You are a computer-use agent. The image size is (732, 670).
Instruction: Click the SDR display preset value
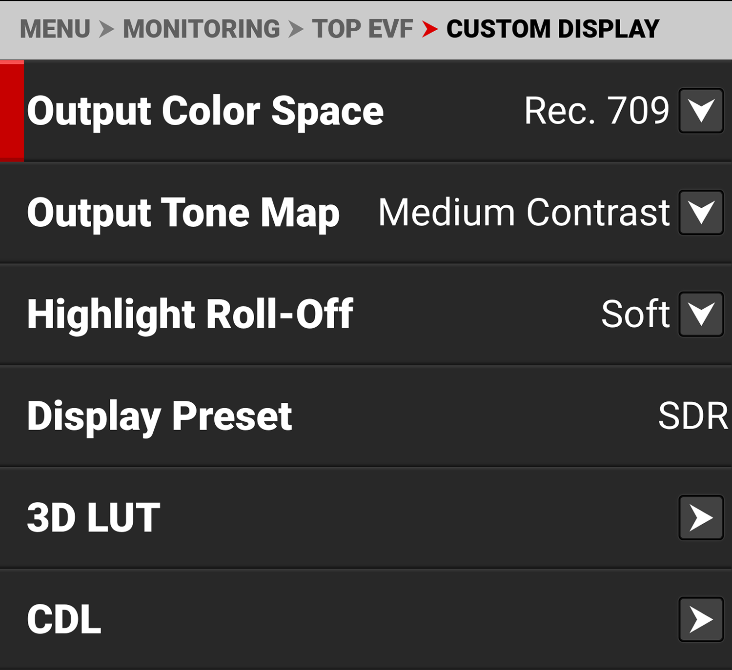tap(693, 416)
